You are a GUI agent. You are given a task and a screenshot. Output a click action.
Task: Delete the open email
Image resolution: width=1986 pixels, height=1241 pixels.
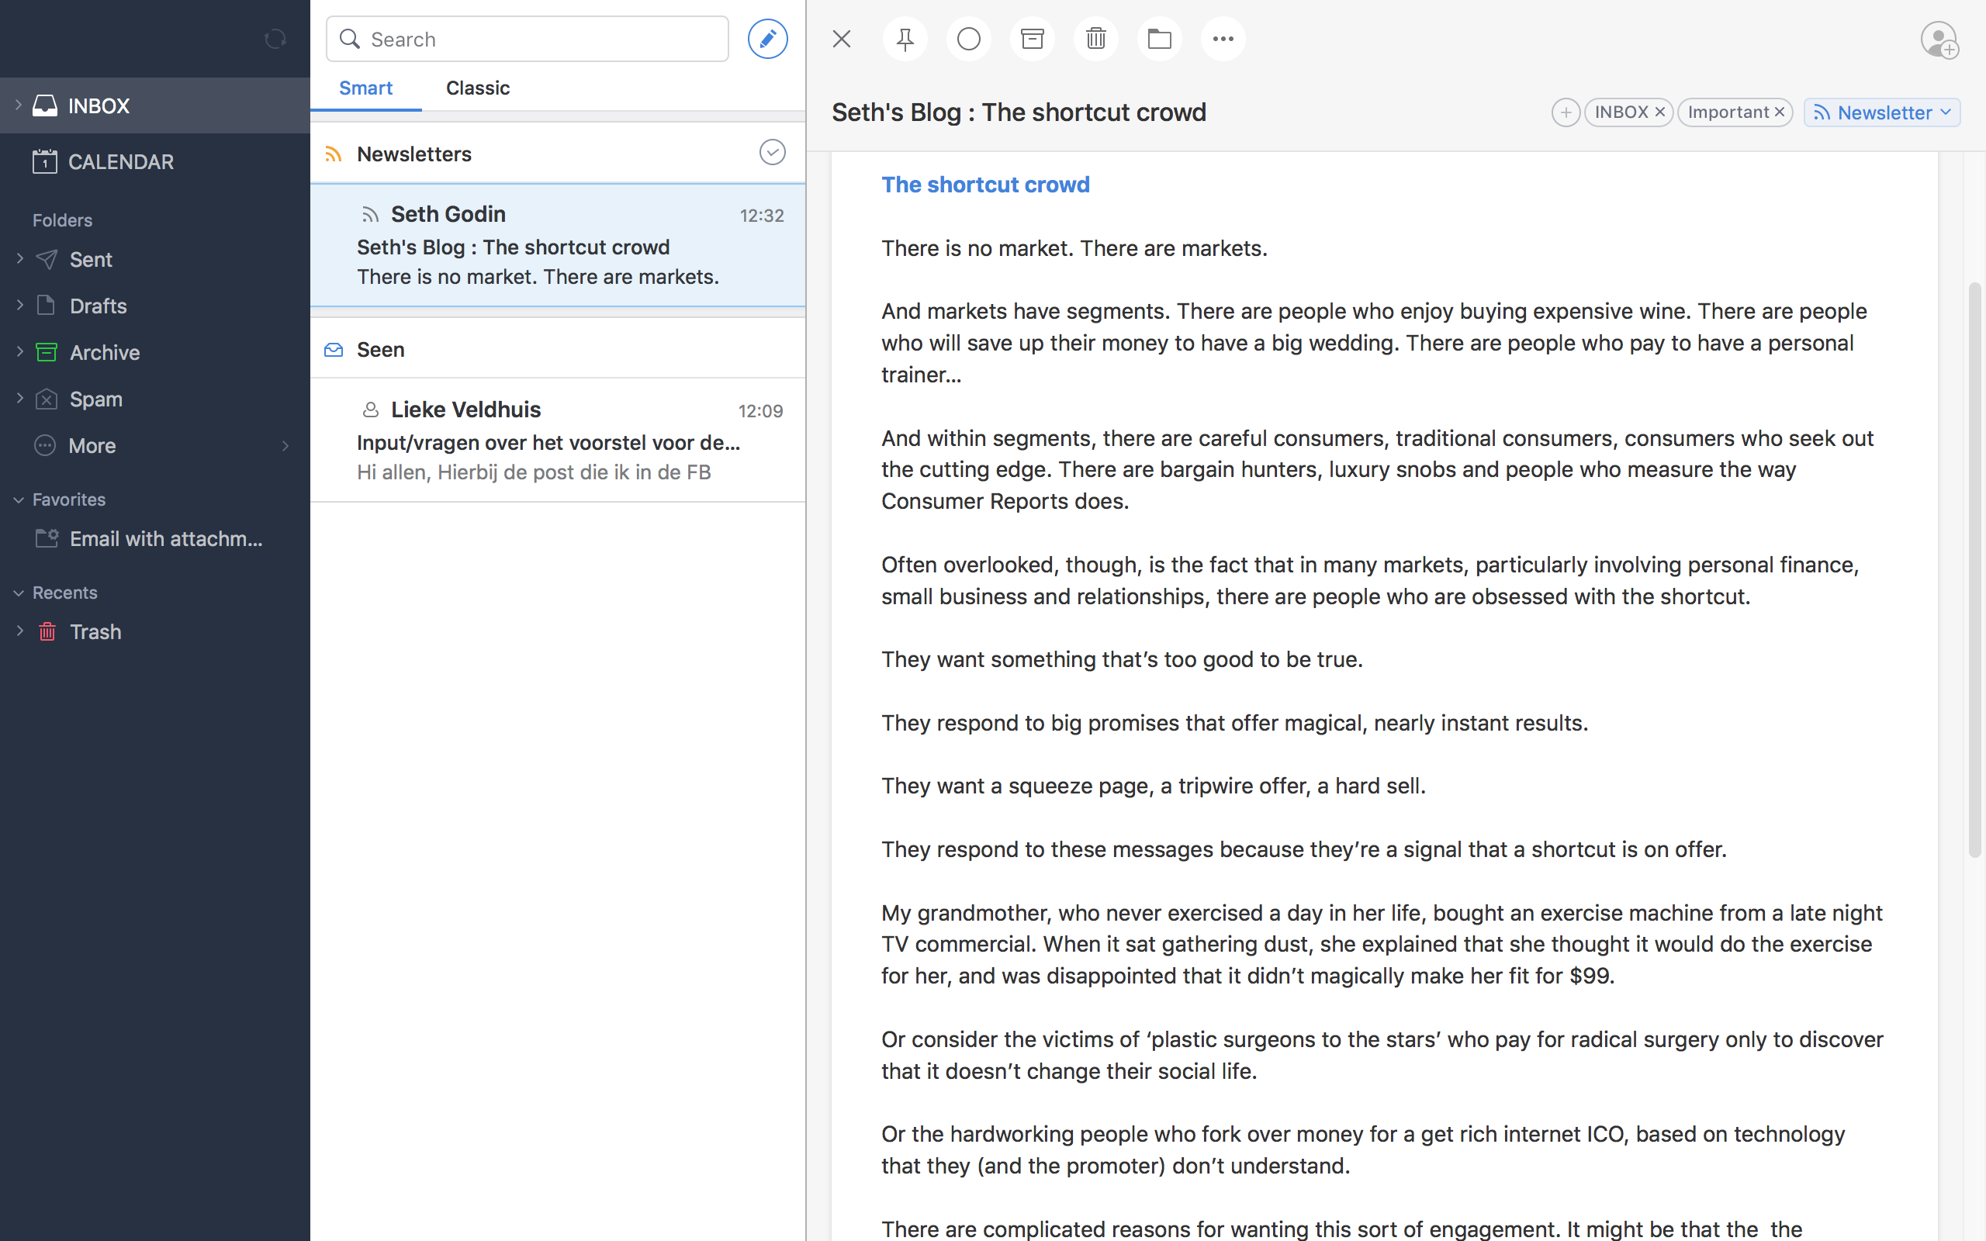(x=1095, y=39)
